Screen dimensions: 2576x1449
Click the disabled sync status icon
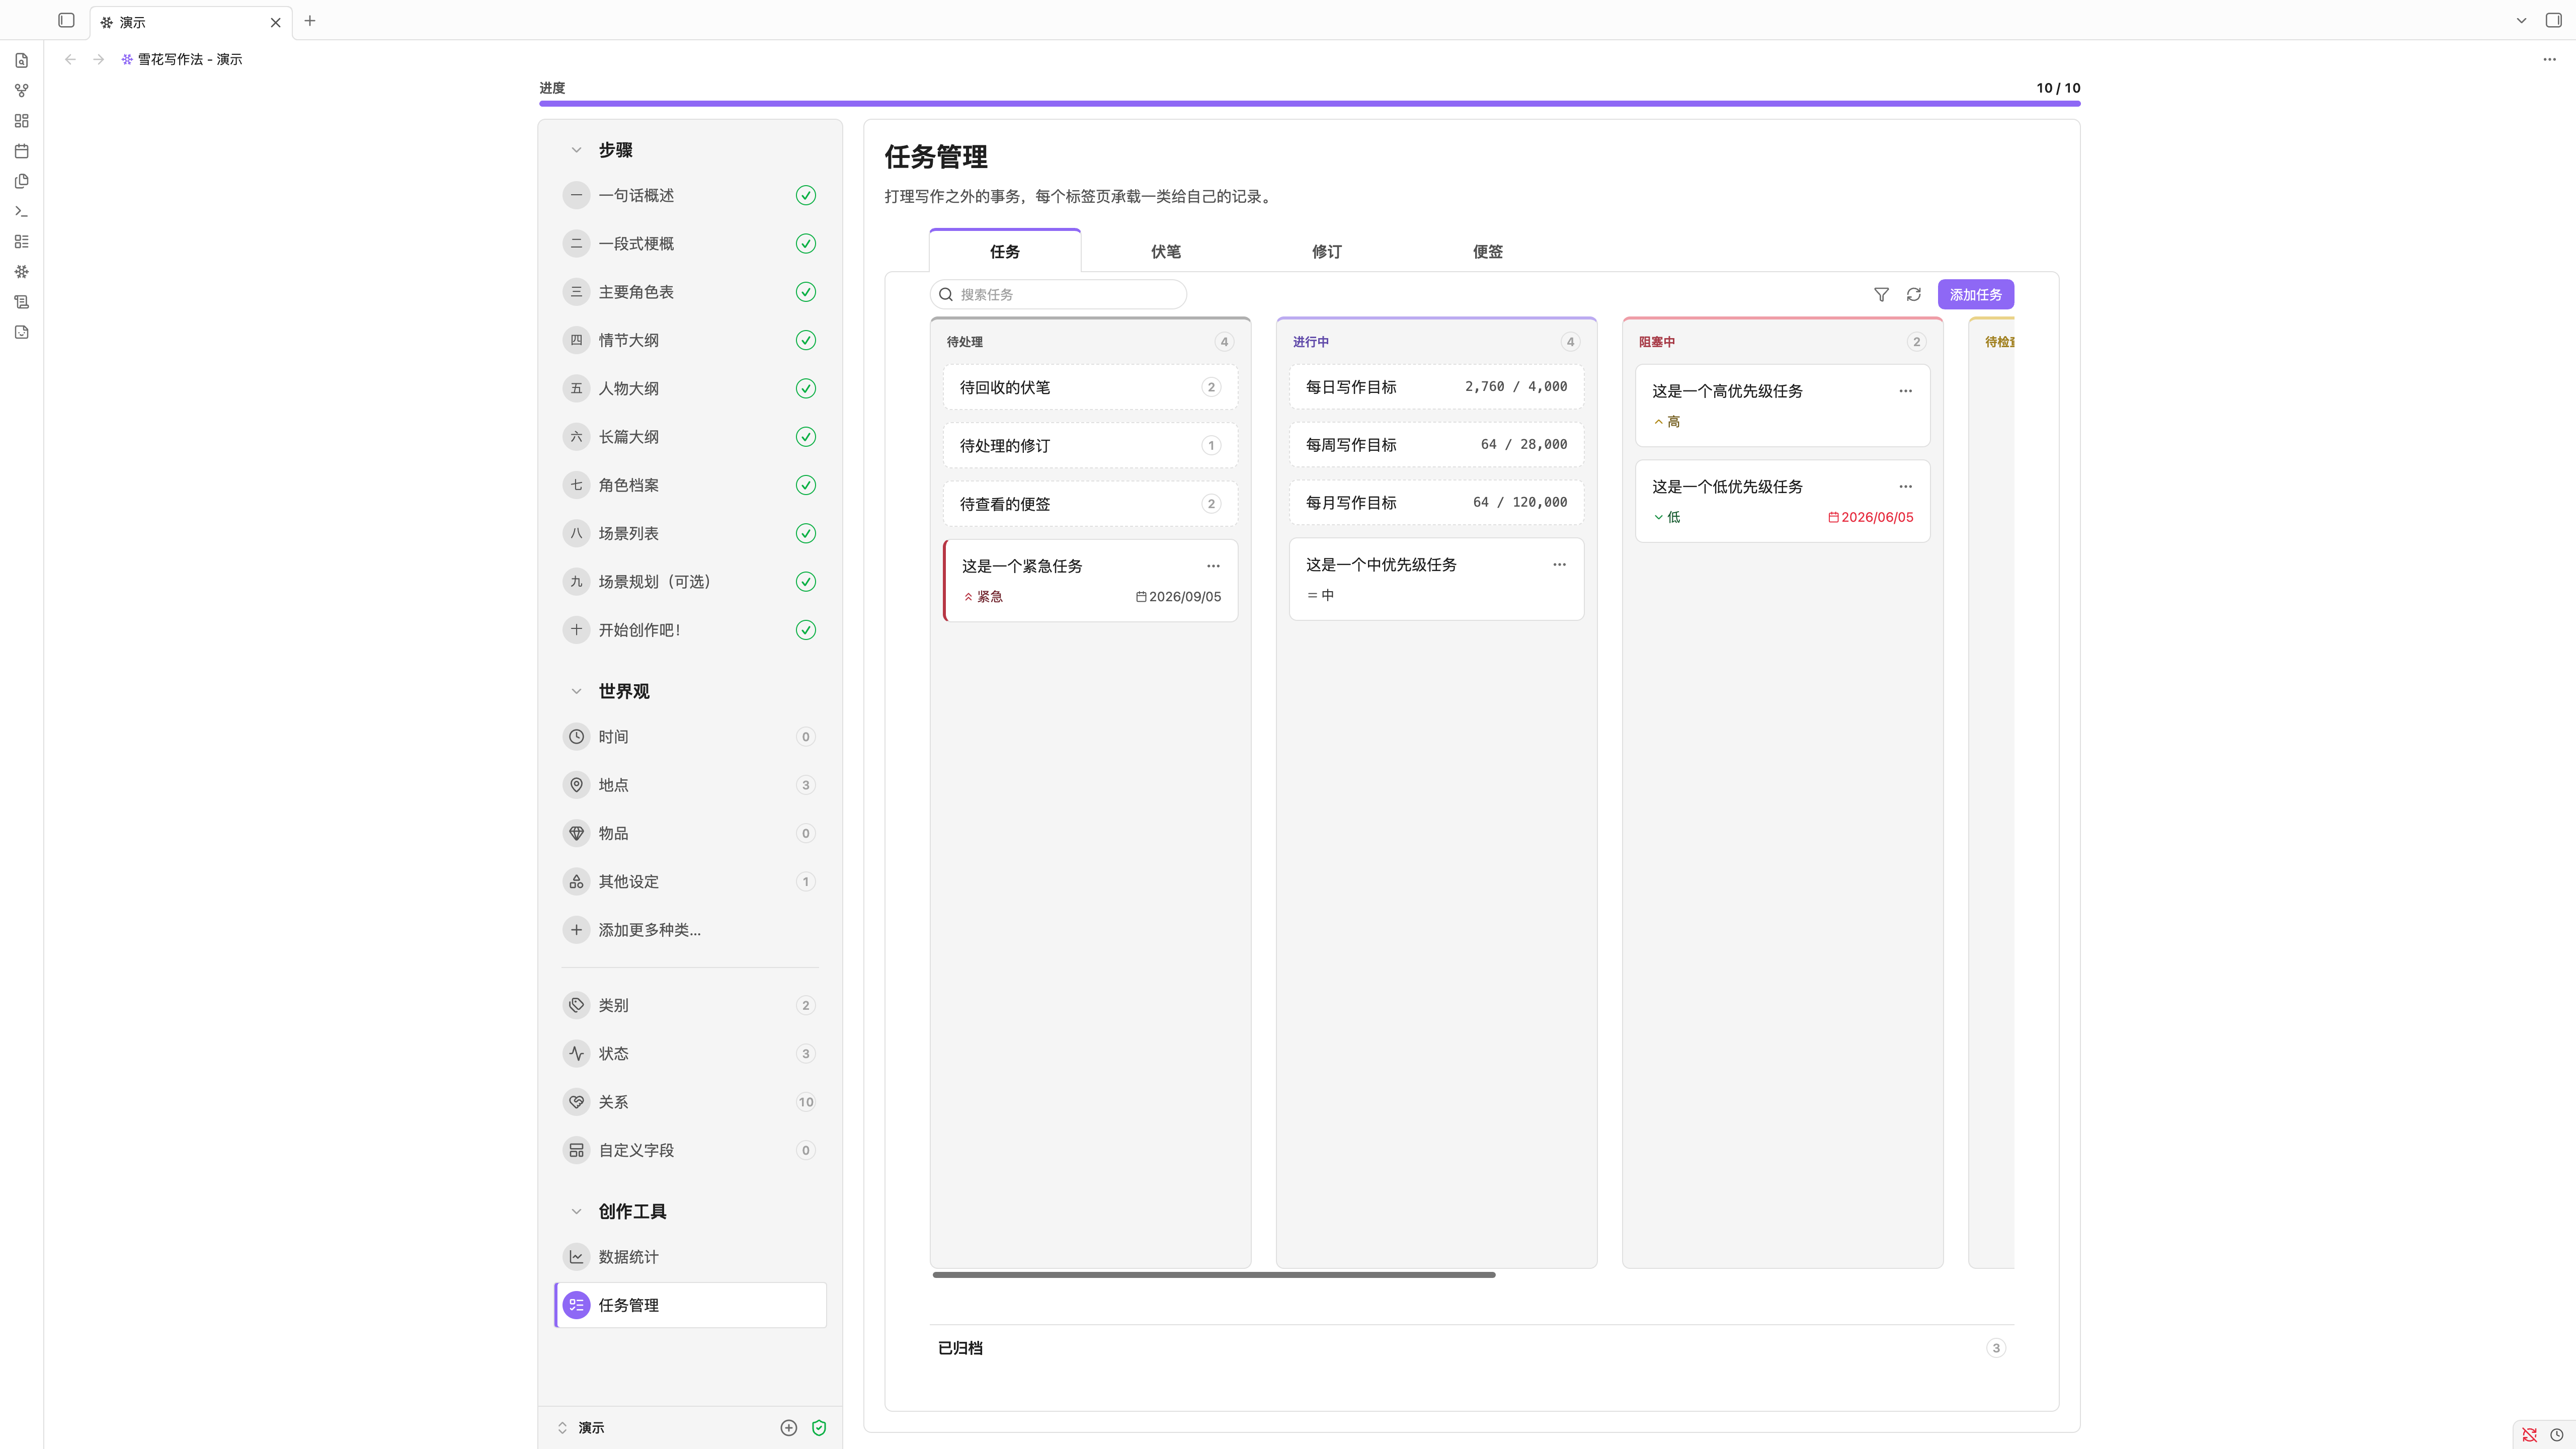[2529, 1435]
